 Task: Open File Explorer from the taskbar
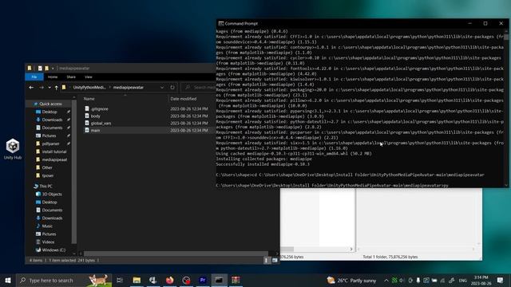coord(137,280)
